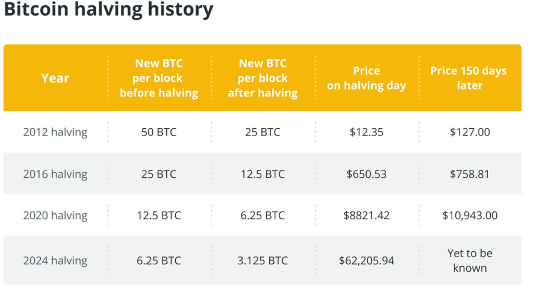Click the "Price 150 days later" header

(468, 78)
